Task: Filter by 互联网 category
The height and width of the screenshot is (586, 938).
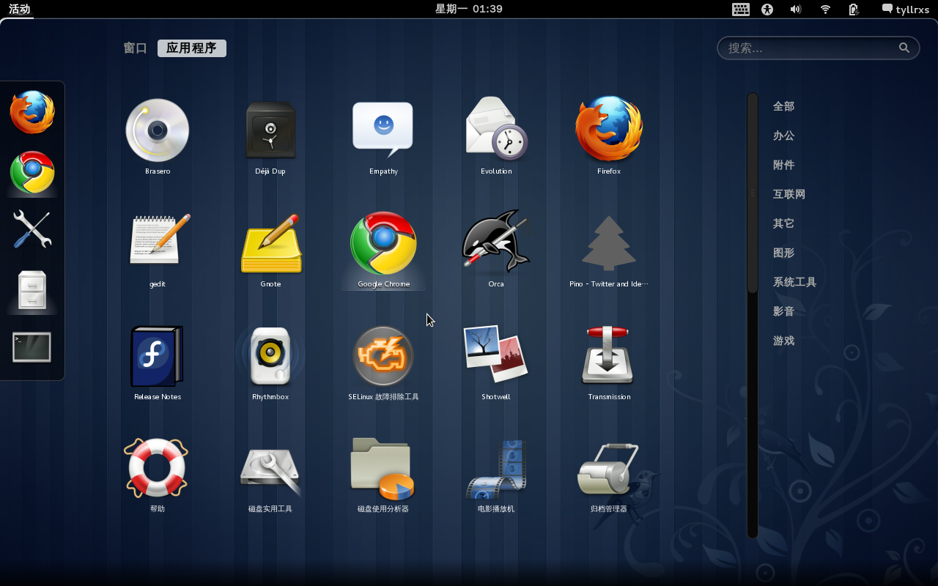Action: 789,194
